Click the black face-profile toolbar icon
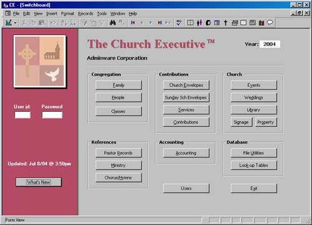 coord(208,22)
